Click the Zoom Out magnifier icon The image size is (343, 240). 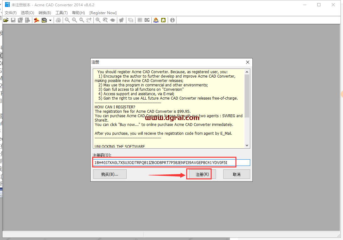click(x=67, y=20)
